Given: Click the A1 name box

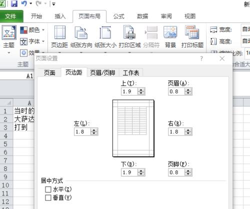Looking at the screenshot, I should (17, 76).
